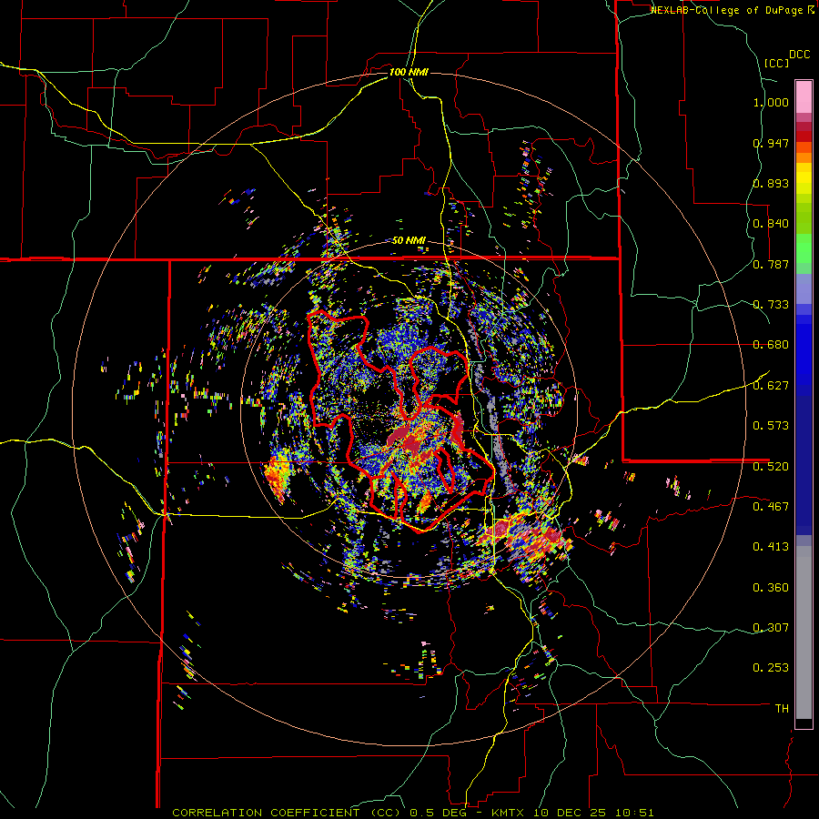Click the 0.947 value on the color scale
This screenshot has height=819, width=819.
pos(771,143)
